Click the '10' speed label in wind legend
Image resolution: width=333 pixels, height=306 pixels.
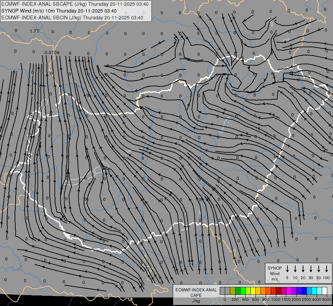tap(295, 278)
